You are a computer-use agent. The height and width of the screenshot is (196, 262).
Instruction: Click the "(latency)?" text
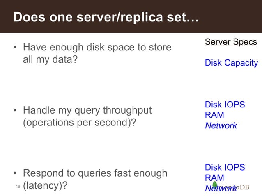click(x=45, y=185)
